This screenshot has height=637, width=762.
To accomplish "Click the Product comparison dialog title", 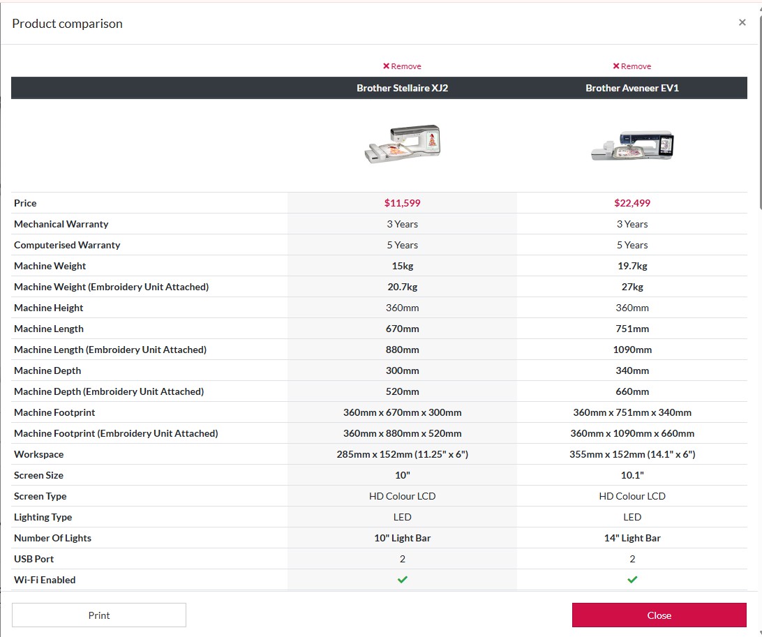I will (x=67, y=23).
